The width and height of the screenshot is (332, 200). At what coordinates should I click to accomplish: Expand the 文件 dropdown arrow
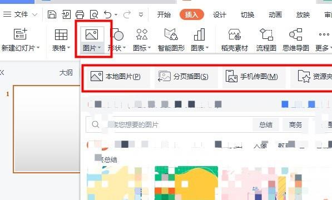tap(34, 15)
